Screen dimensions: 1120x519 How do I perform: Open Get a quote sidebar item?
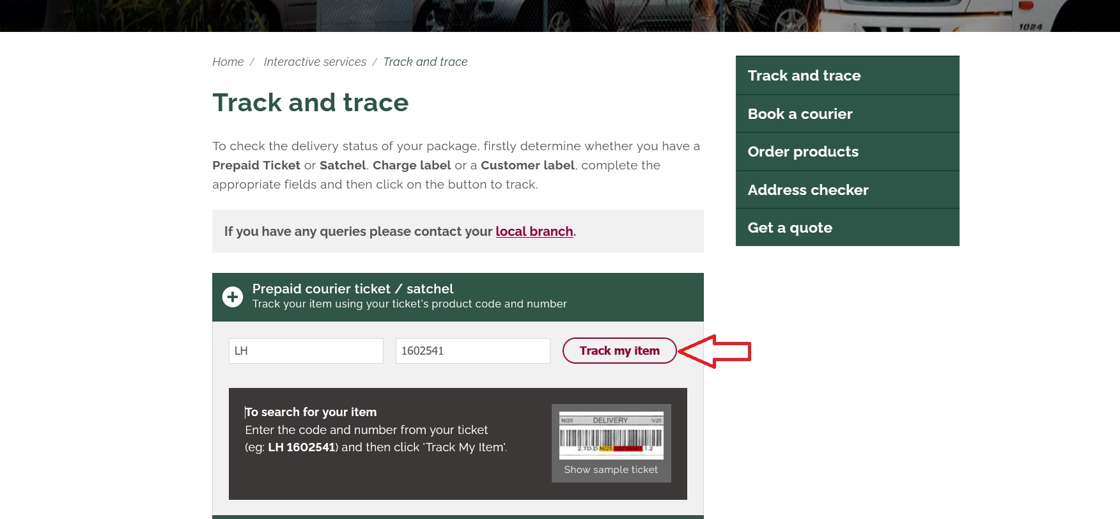tap(789, 228)
